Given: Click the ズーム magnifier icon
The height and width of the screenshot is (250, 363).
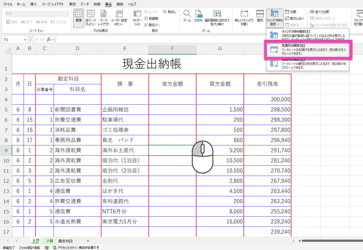Looking at the screenshot, I should point(187,16).
